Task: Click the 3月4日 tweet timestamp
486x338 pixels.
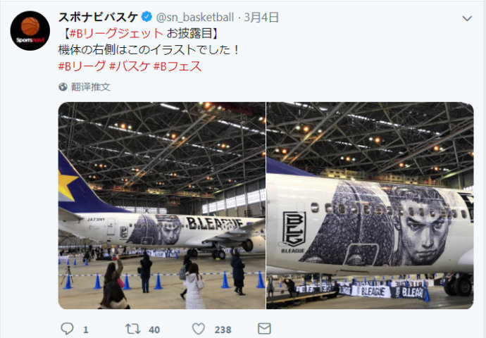Action: click(x=261, y=18)
